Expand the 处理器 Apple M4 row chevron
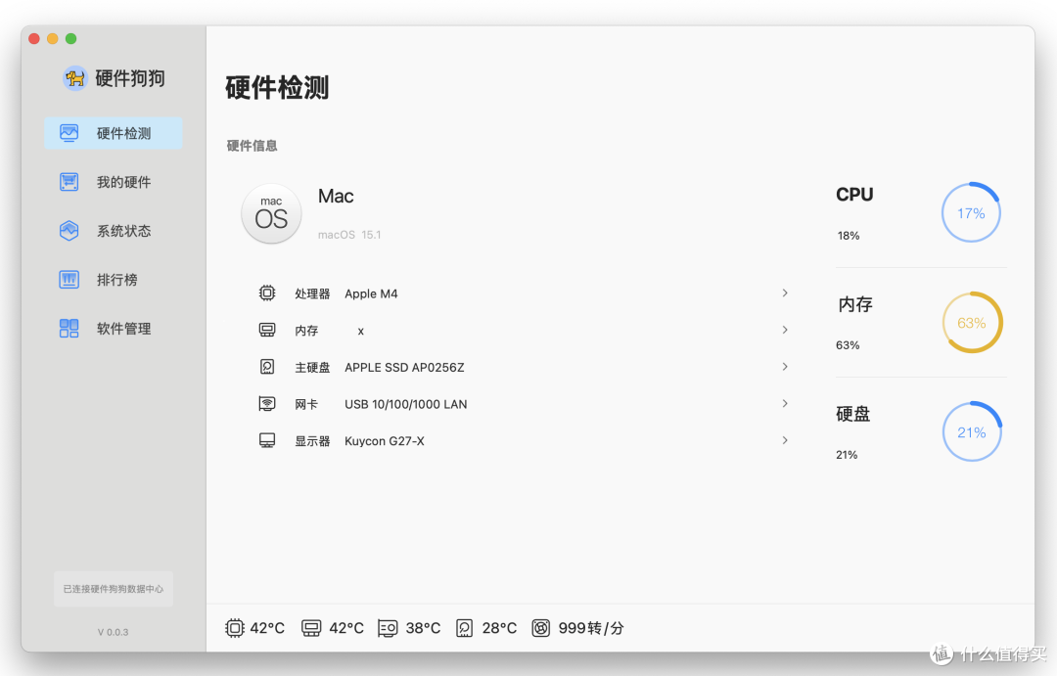Viewport: 1057px width, 676px height. [785, 293]
